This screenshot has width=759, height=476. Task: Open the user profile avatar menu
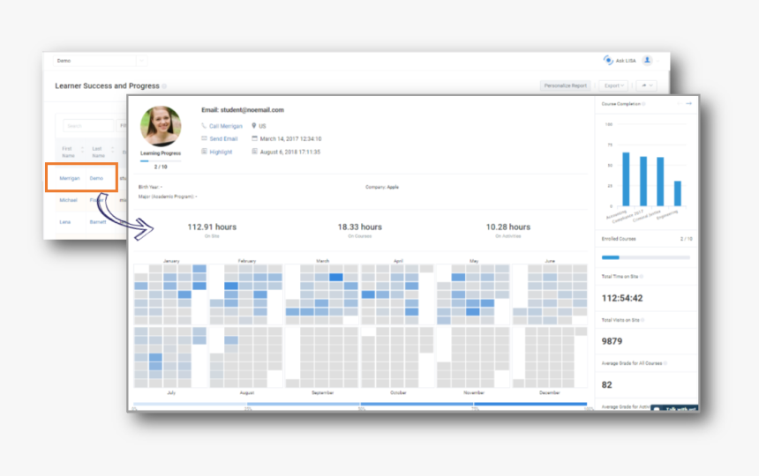[647, 60]
